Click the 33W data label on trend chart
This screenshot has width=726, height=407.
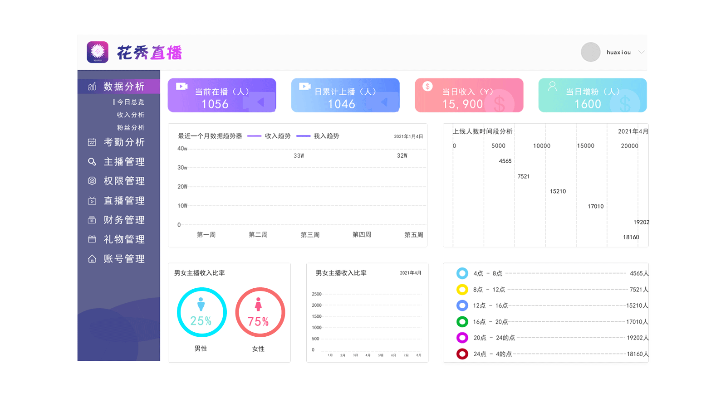[x=299, y=156]
